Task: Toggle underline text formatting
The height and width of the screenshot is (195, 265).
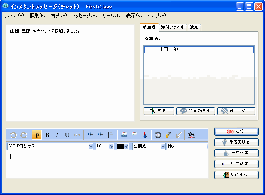Action: click(67, 135)
